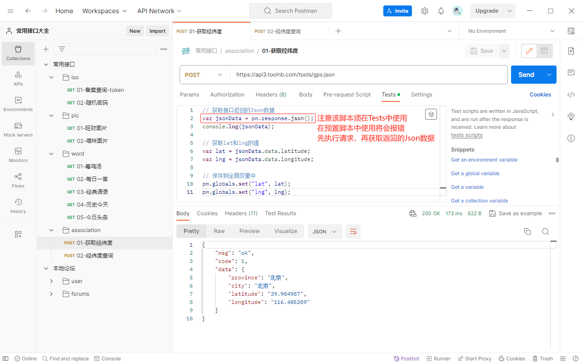Collapse the iso folder

[x=51, y=77]
